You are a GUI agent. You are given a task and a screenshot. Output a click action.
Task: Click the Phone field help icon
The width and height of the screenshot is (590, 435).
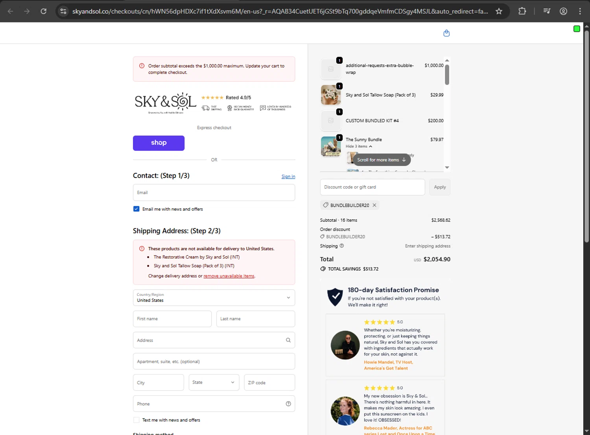[x=288, y=404]
